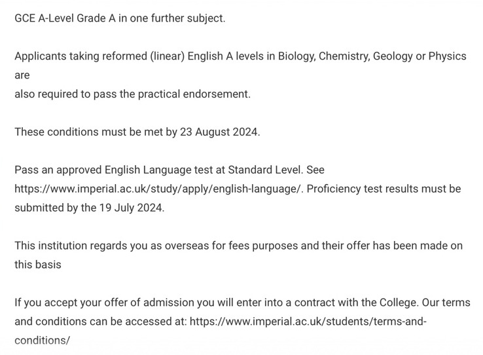483x355 pixels.
Task: Click the trailing 'conditions/' URL fragment
Action: (42, 341)
